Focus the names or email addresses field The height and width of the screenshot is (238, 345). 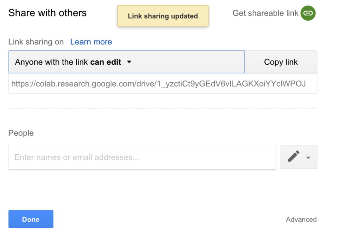142,157
